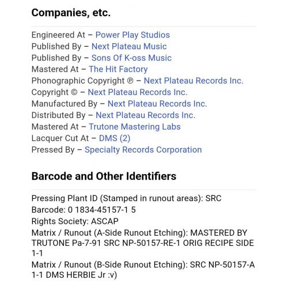Click the Barcode number line

click(84, 210)
